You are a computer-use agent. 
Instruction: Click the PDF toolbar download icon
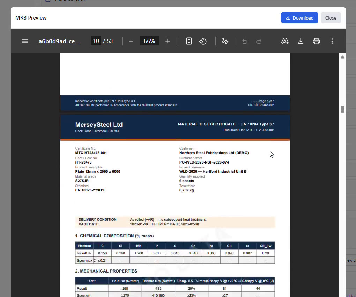[x=301, y=41]
